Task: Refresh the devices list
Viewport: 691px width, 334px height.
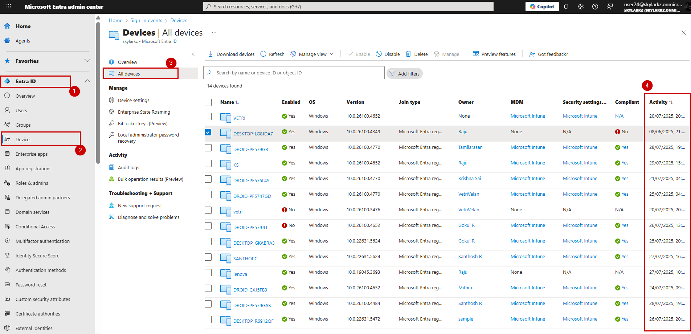Action: (272, 54)
